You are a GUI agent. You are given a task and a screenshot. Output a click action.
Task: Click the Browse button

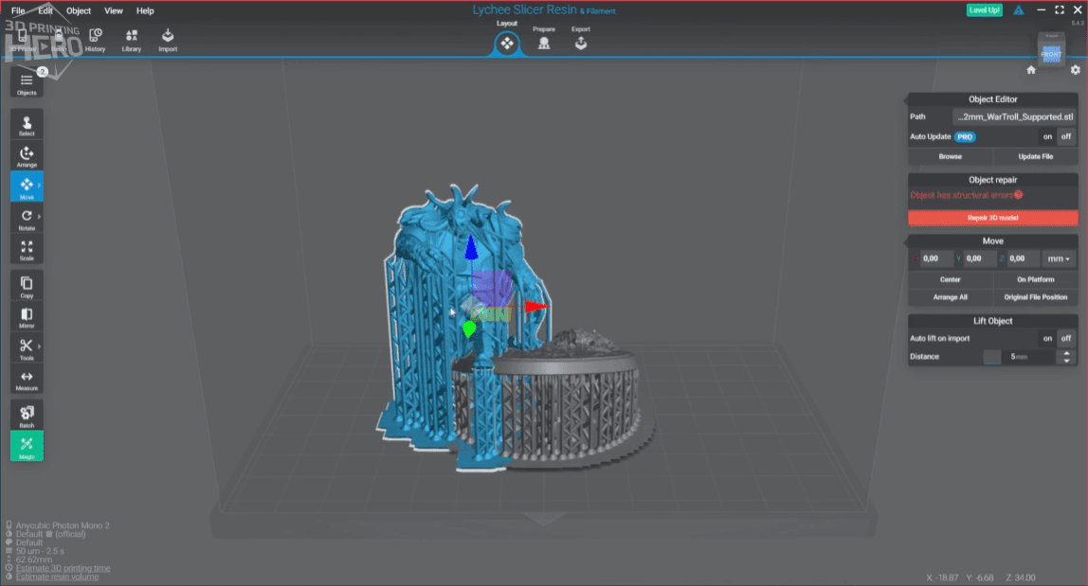pyautogui.click(x=950, y=157)
